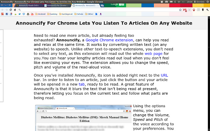Viewport: 210px width, 131px height.
Task: Go to the browser home page icon
Action: pos(15,10)
